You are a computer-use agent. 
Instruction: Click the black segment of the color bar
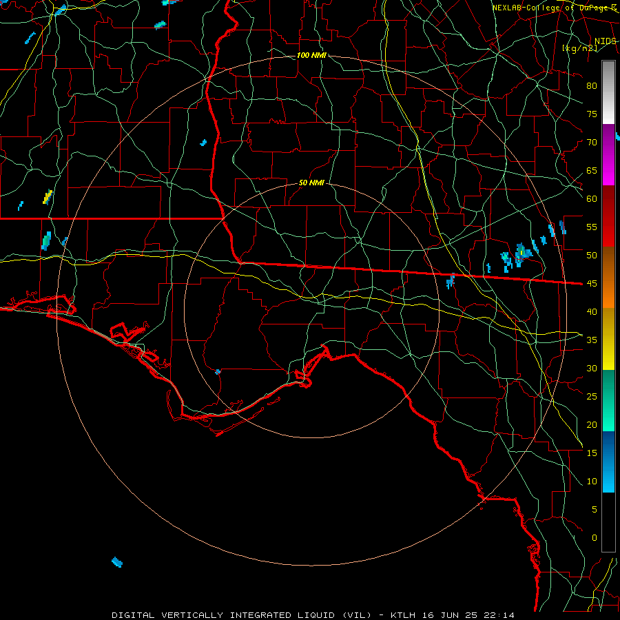(608, 522)
